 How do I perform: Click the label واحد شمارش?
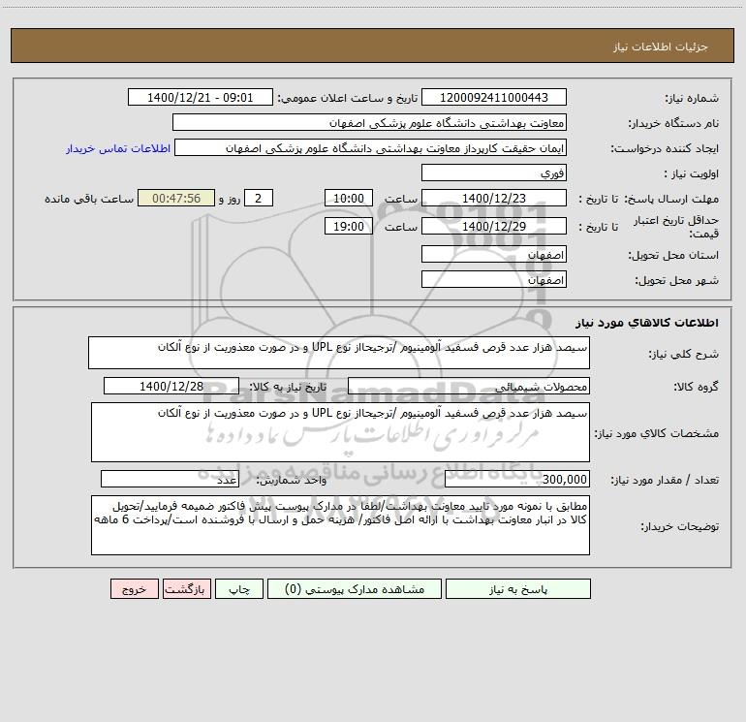292,480
